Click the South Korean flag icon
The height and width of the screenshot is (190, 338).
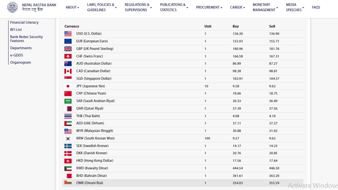coord(68,138)
